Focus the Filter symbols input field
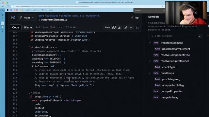 pos(175,36)
